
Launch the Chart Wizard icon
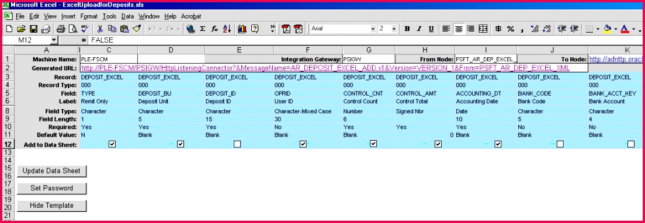point(242,29)
